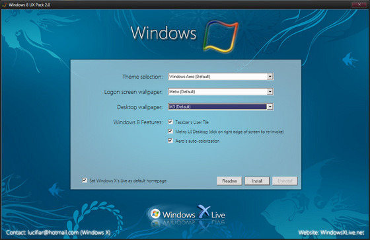The image size is (370, 240).
Task: Select the highlighted M3 (Default) wallpaper field
Action: [221, 106]
